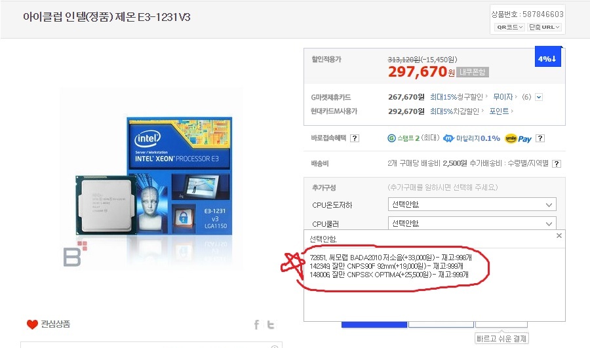Click the 마일리지 0.1% icon
Viewport: 590px width, 348px height.
[471, 138]
